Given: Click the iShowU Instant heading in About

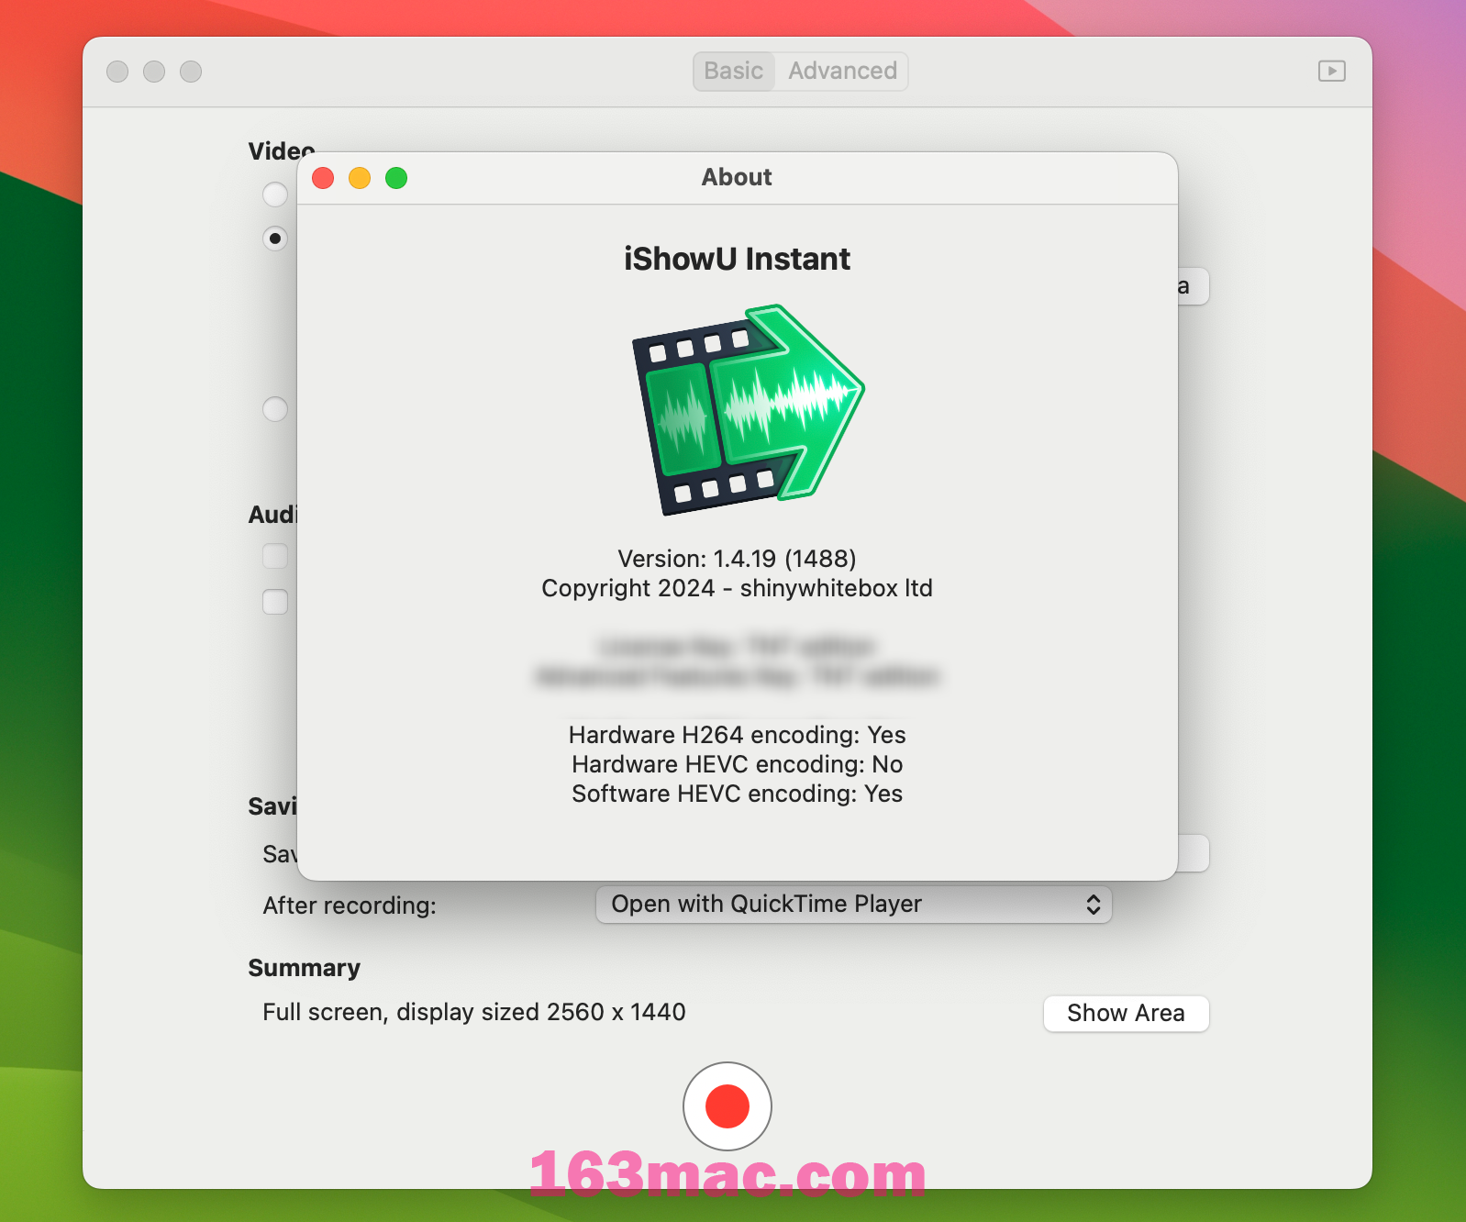Looking at the screenshot, I should pos(737,260).
